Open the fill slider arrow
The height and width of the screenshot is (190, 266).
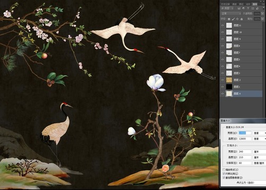262,19
